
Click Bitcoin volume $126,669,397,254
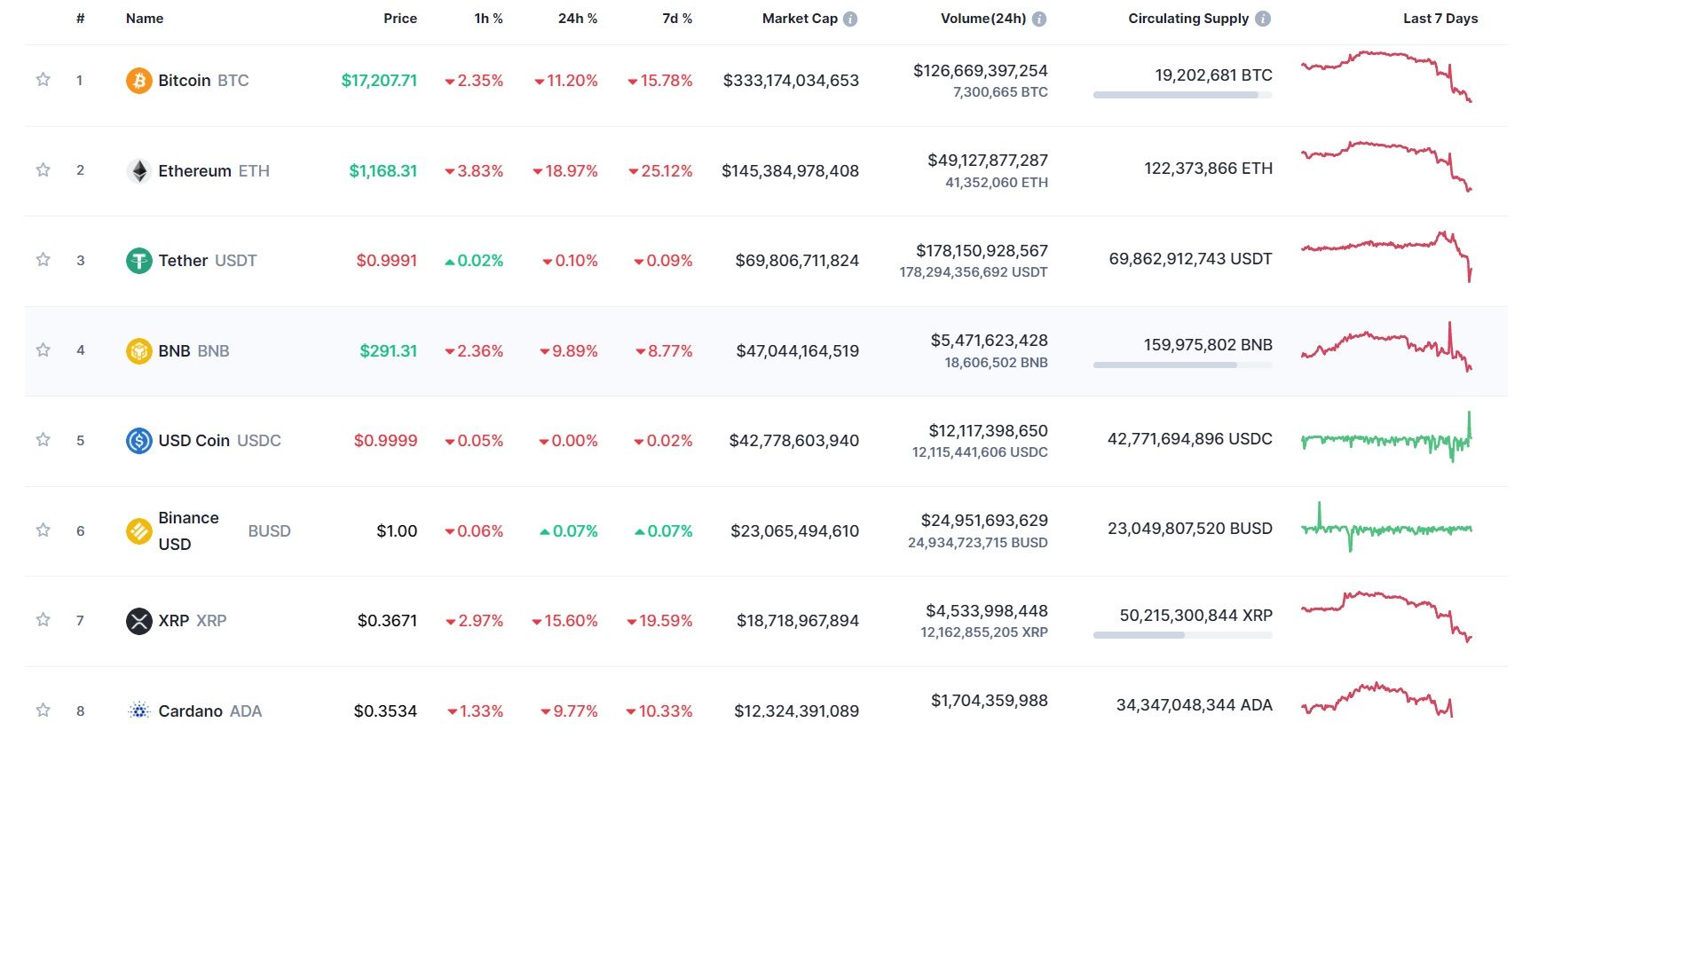(981, 71)
